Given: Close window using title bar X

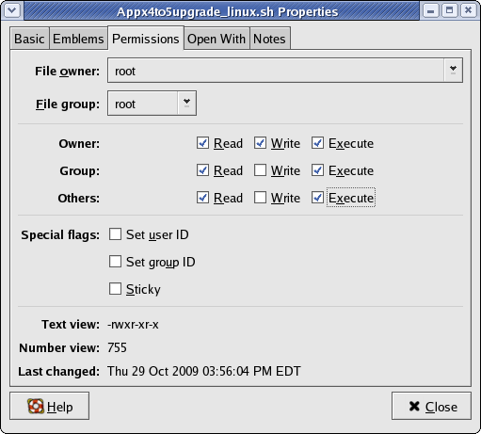Looking at the screenshot, I should (x=468, y=10).
